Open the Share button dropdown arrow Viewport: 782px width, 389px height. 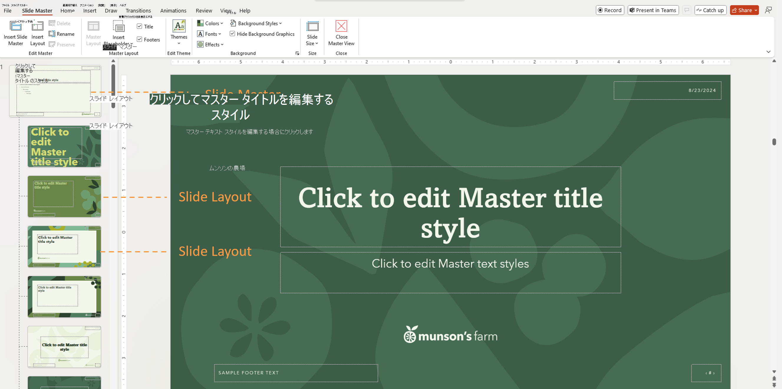click(756, 10)
